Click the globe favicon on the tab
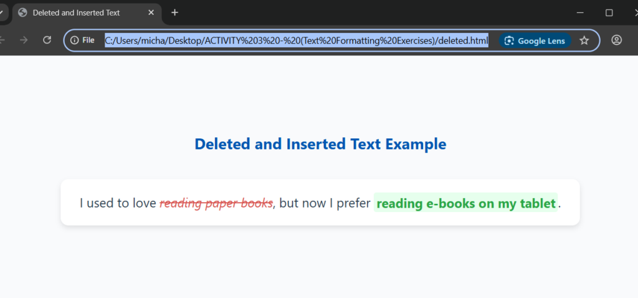 click(23, 12)
